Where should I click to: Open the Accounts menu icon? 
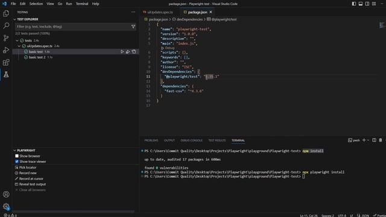[6, 194]
